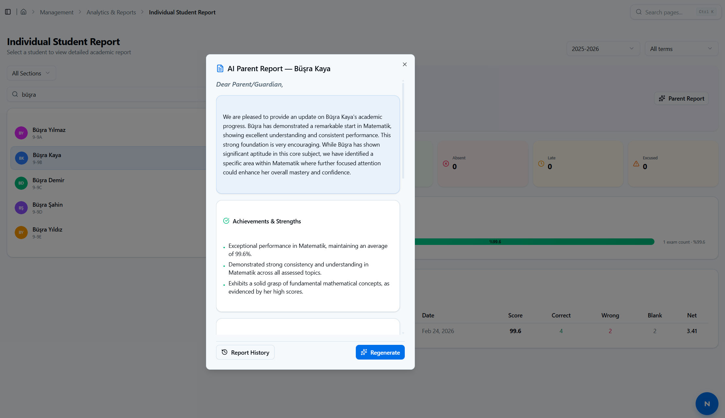The width and height of the screenshot is (725, 418).
Task: Click the Individual Student Report breadcrumb
Action: [x=182, y=12]
